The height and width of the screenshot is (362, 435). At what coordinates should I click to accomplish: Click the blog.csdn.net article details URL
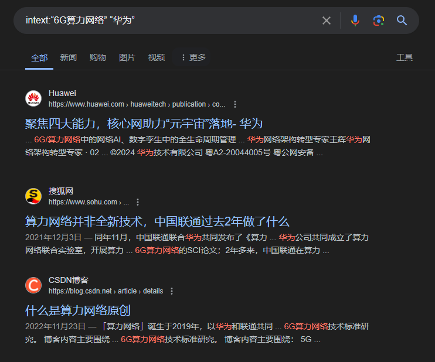(106, 291)
